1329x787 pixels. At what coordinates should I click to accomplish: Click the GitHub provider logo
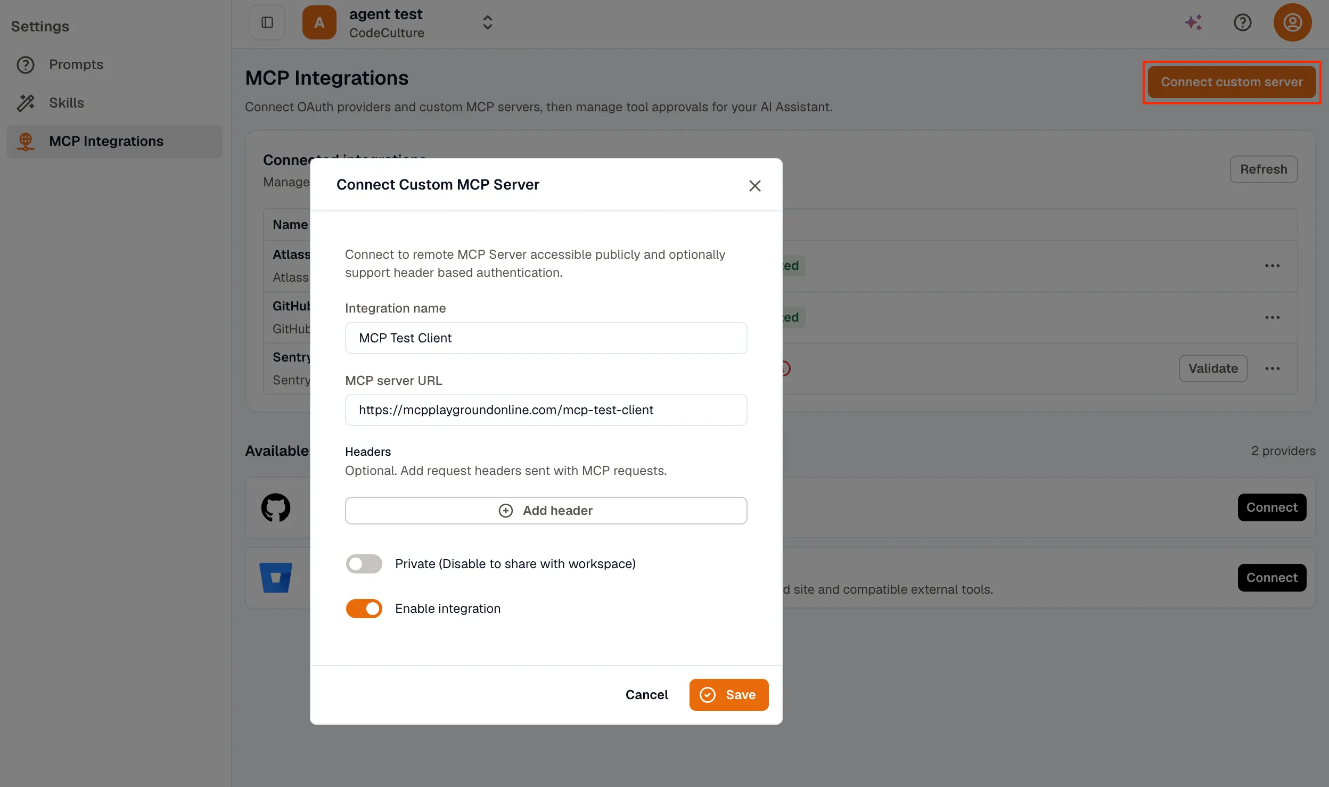click(x=276, y=507)
